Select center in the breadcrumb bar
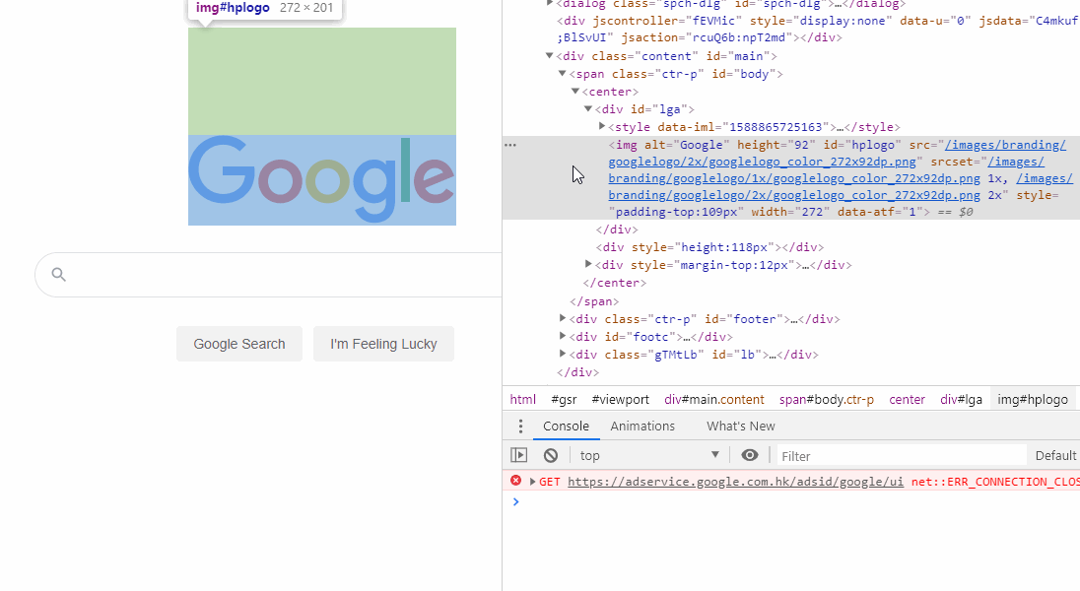1080x591 pixels. pyautogui.click(x=907, y=400)
